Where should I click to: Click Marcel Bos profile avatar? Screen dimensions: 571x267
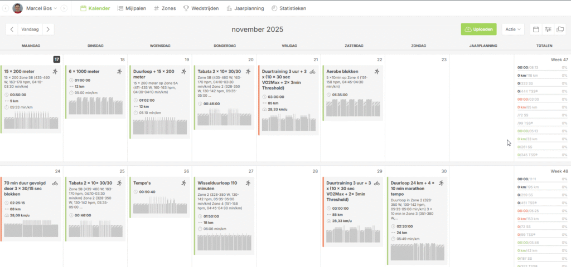click(x=18, y=8)
